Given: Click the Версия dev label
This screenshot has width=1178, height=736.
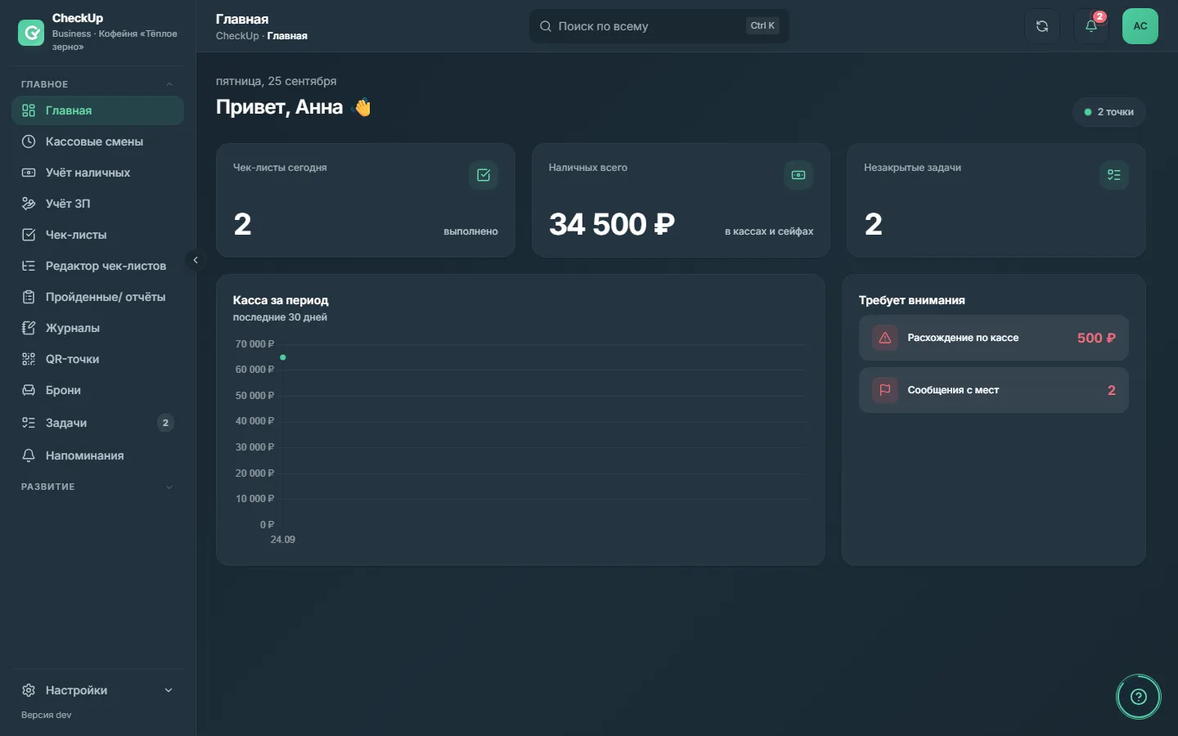Looking at the screenshot, I should coord(47,715).
